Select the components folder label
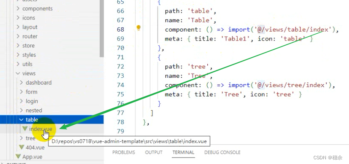Image resolution: width=349 pixels, height=164 pixels. [37, 9]
